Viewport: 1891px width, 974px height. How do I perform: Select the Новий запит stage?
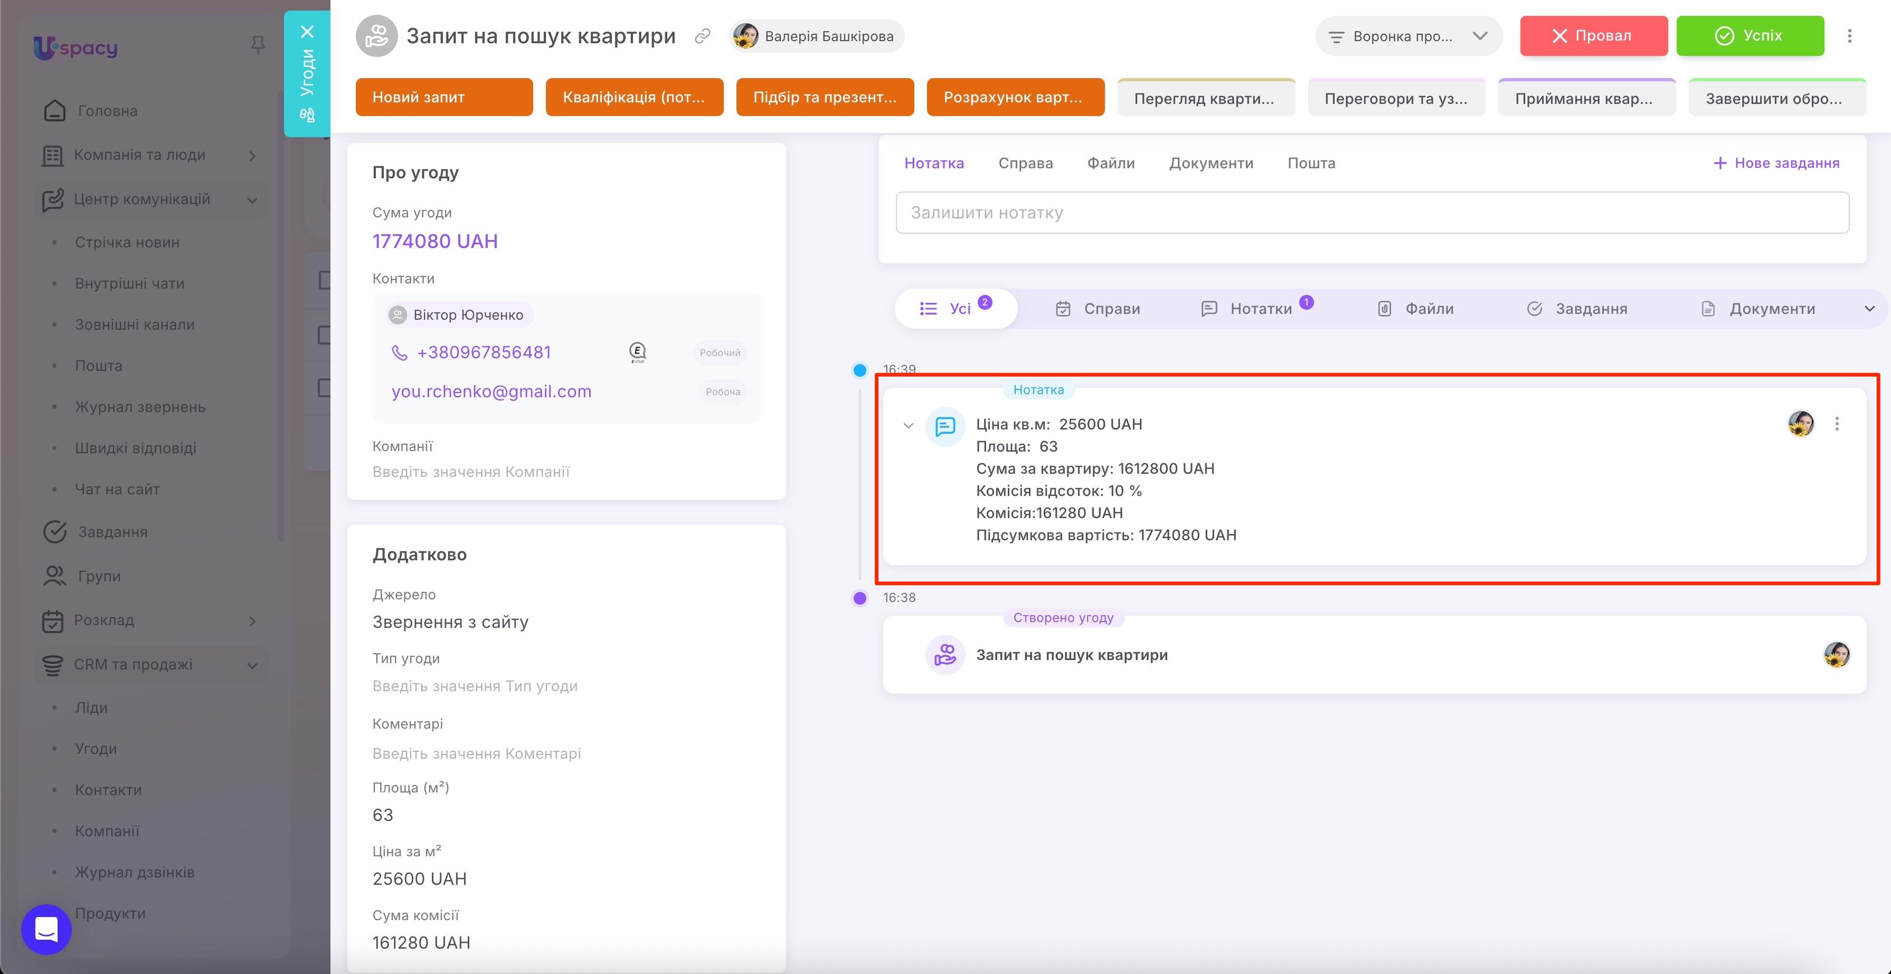tap(444, 97)
